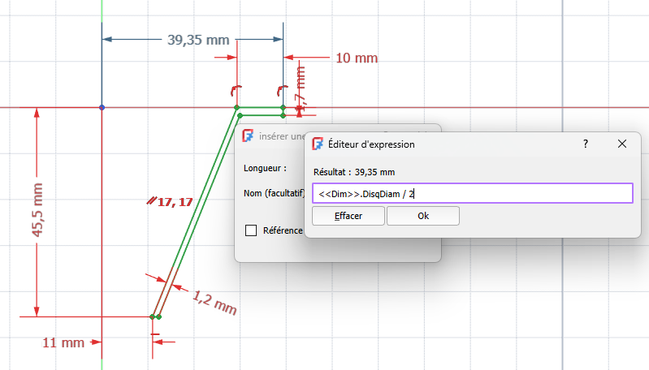Viewport: 649px width, 370px height.
Task: Confirm the expression with Ok
Action: click(x=422, y=216)
